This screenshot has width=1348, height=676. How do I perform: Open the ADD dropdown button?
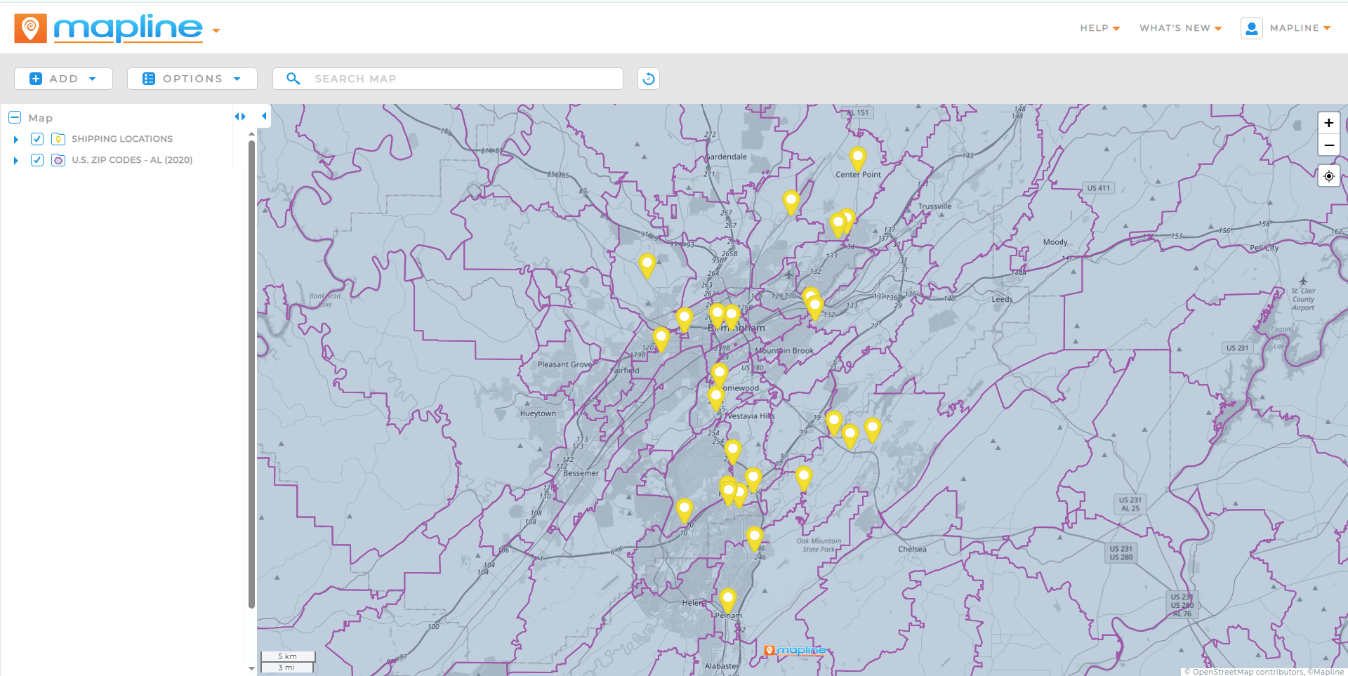[63, 79]
